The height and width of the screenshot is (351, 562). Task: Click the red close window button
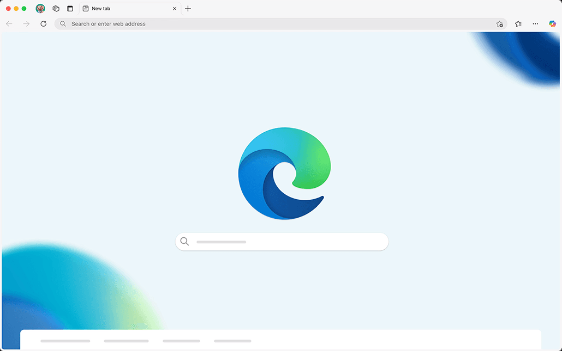[x=8, y=9]
